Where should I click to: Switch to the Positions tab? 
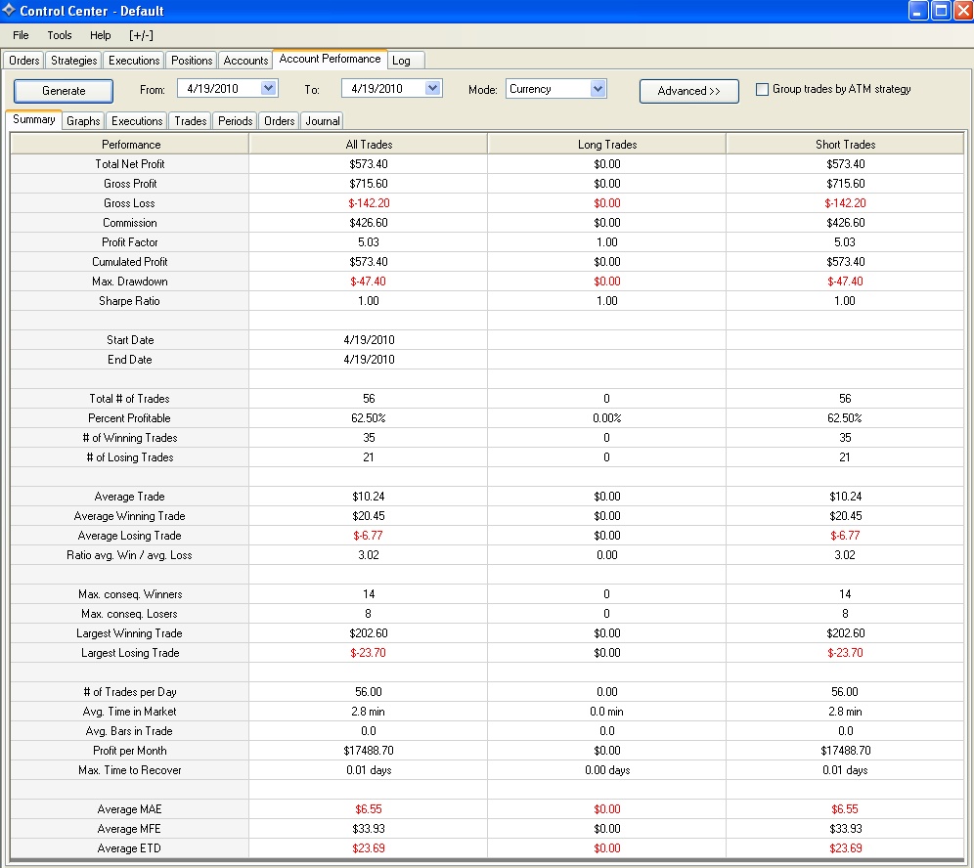(192, 61)
